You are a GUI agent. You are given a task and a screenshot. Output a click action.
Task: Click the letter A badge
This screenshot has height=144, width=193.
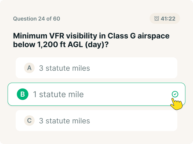point(29,68)
